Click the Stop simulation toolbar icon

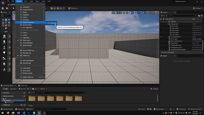pyautogui.click(x=58, y=8)
